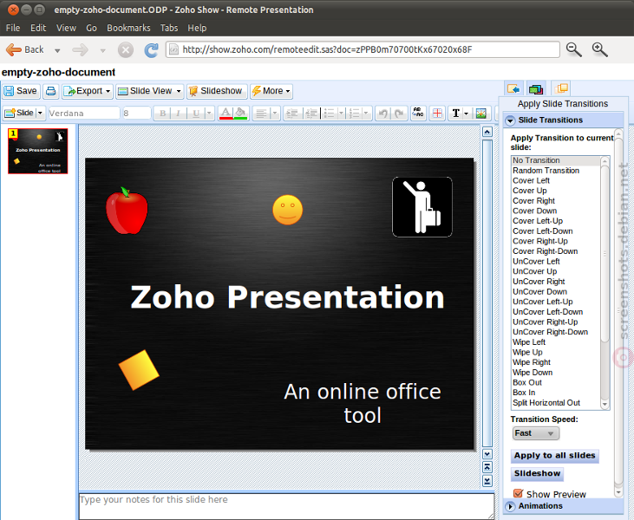Open the numbered list dropdown arrow
634x520 pixels.
(366, 114)
